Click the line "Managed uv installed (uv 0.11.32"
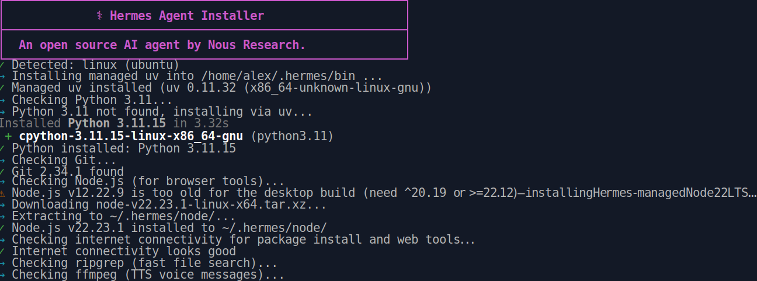The height and width of the screenshot is (281, 757). point(221,88)
